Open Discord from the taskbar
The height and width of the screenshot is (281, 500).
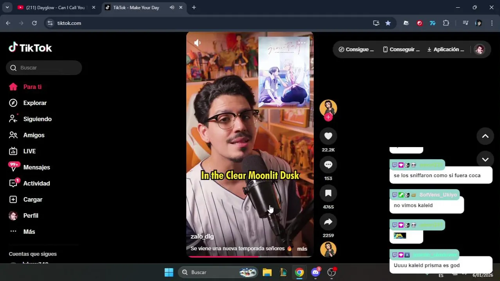(x=315, y=272)
